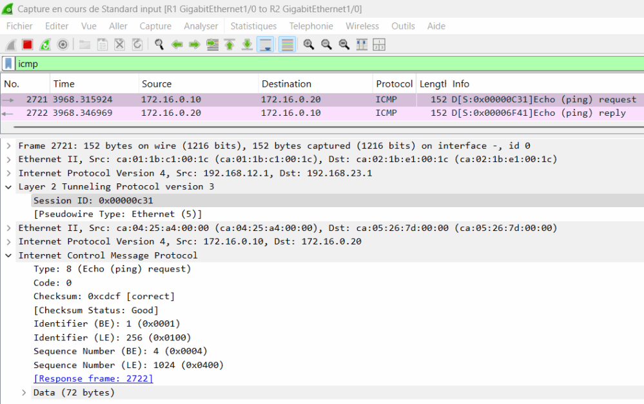
Task: Toggle auto-scroll during live capture
Action: 266,44
